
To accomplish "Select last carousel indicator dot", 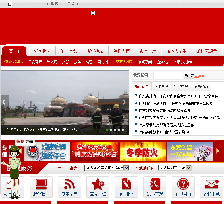I will point(123,130).
